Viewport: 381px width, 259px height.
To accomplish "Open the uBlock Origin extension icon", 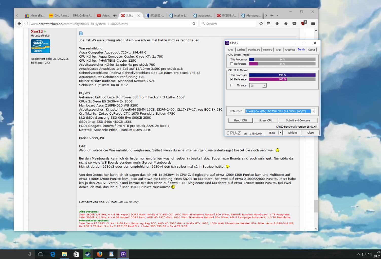I will tap(303, 23).
